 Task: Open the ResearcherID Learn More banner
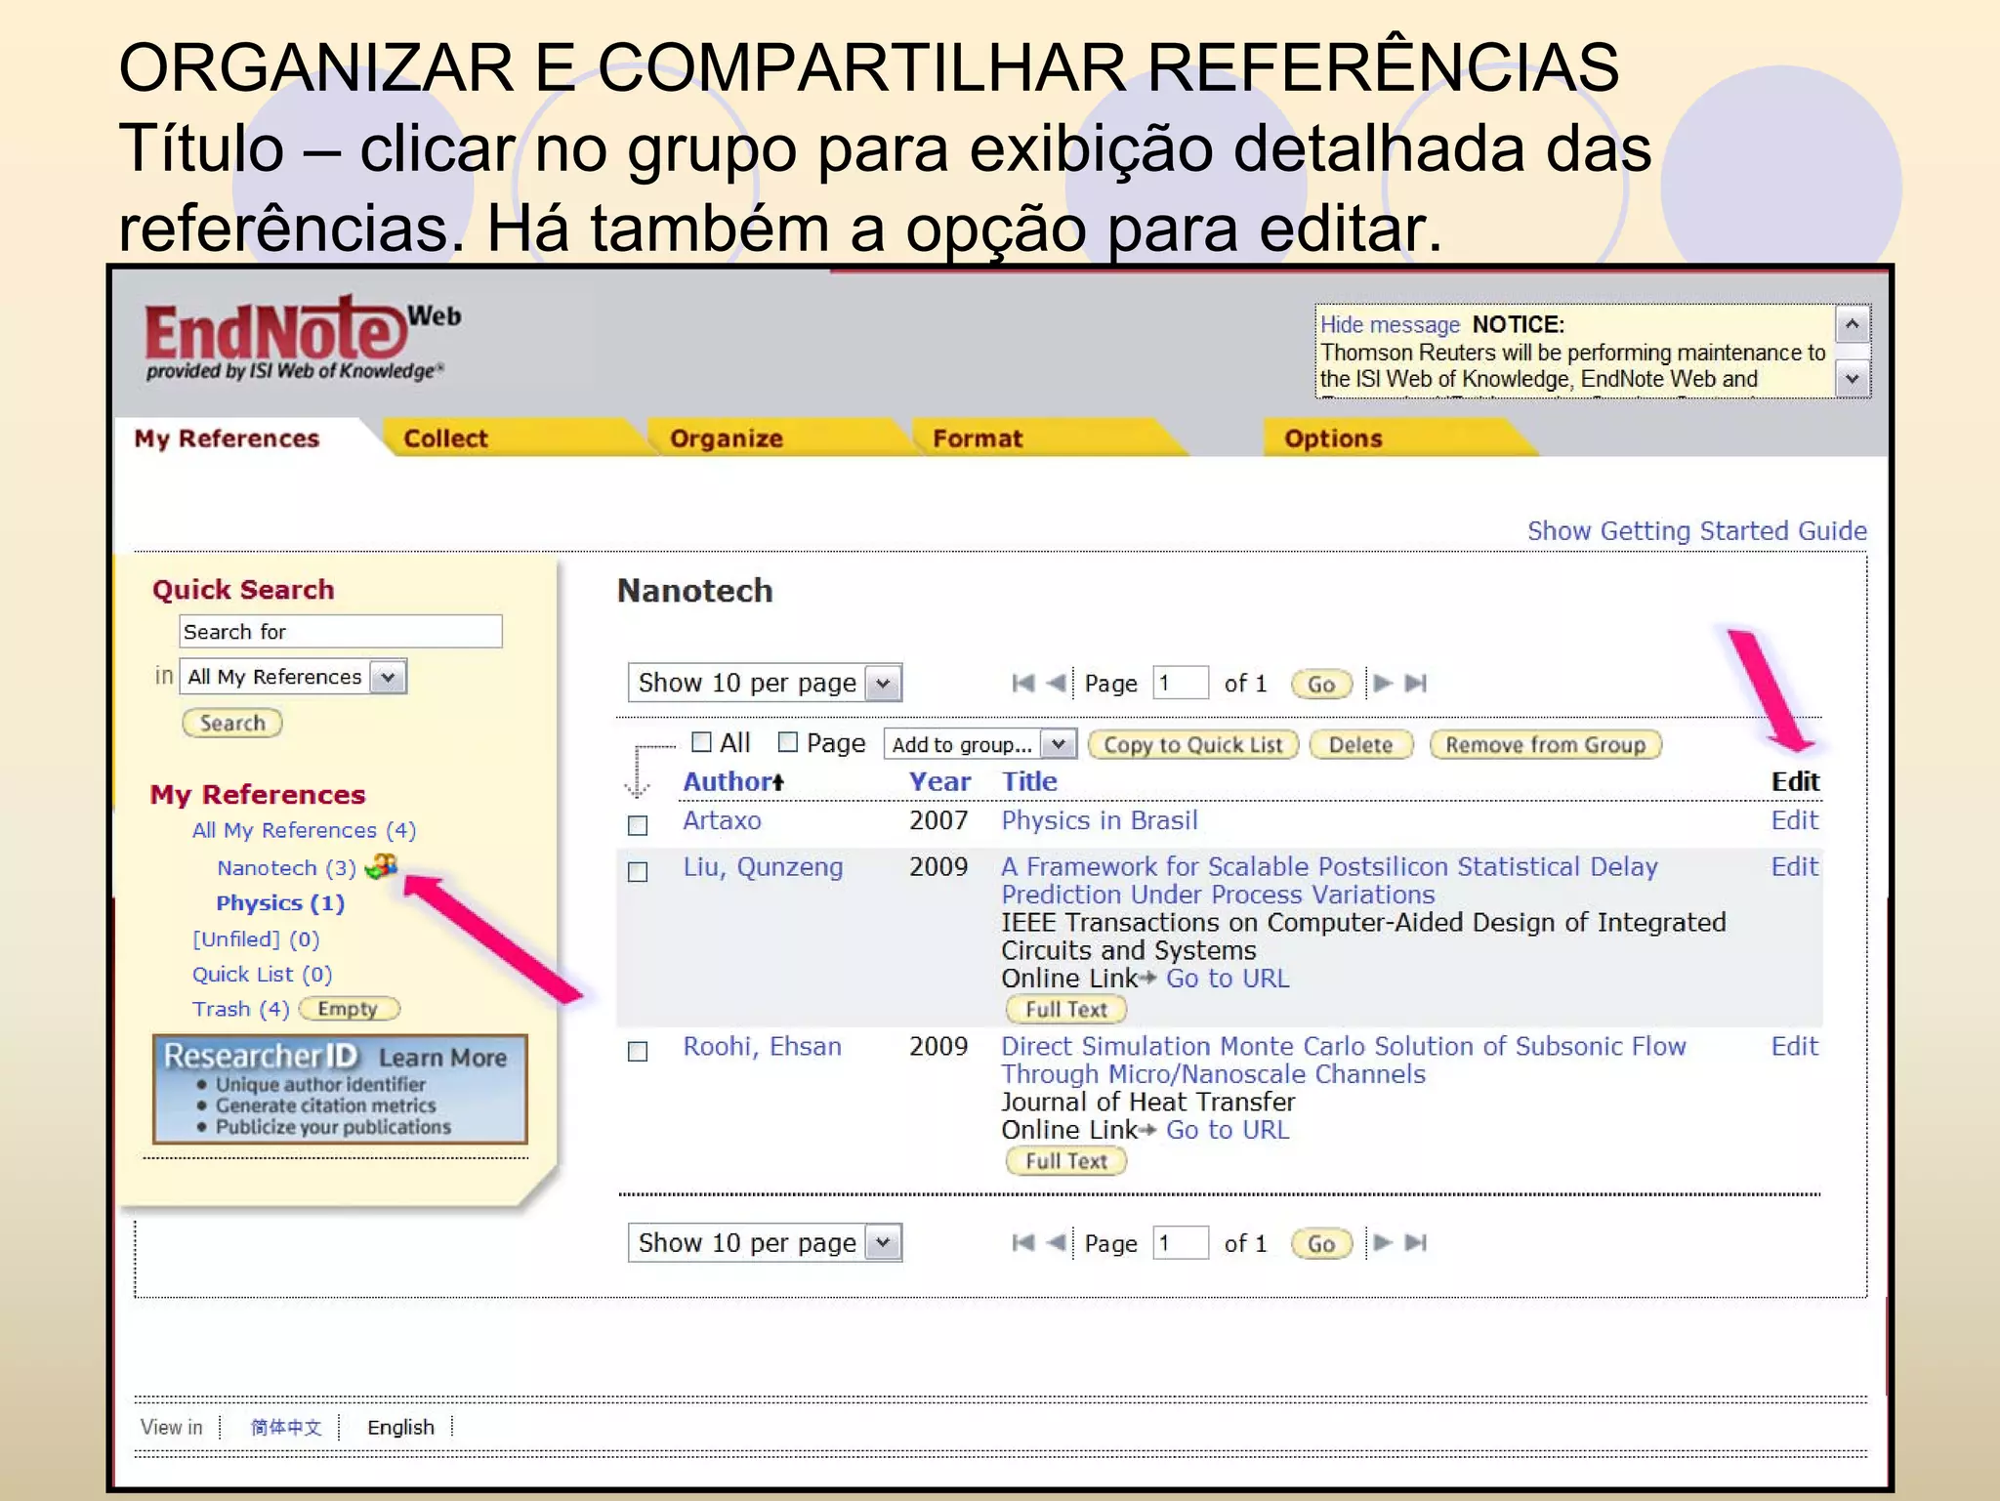coord(340,1089)
